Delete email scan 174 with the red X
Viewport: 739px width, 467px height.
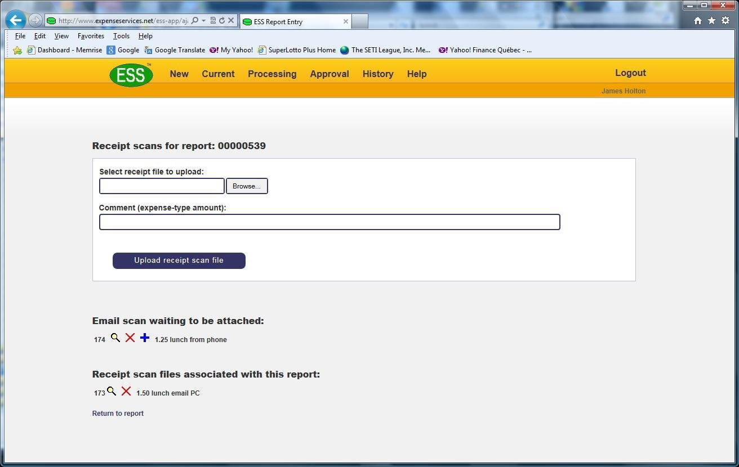pyautogui.click(x=130, y=338)
